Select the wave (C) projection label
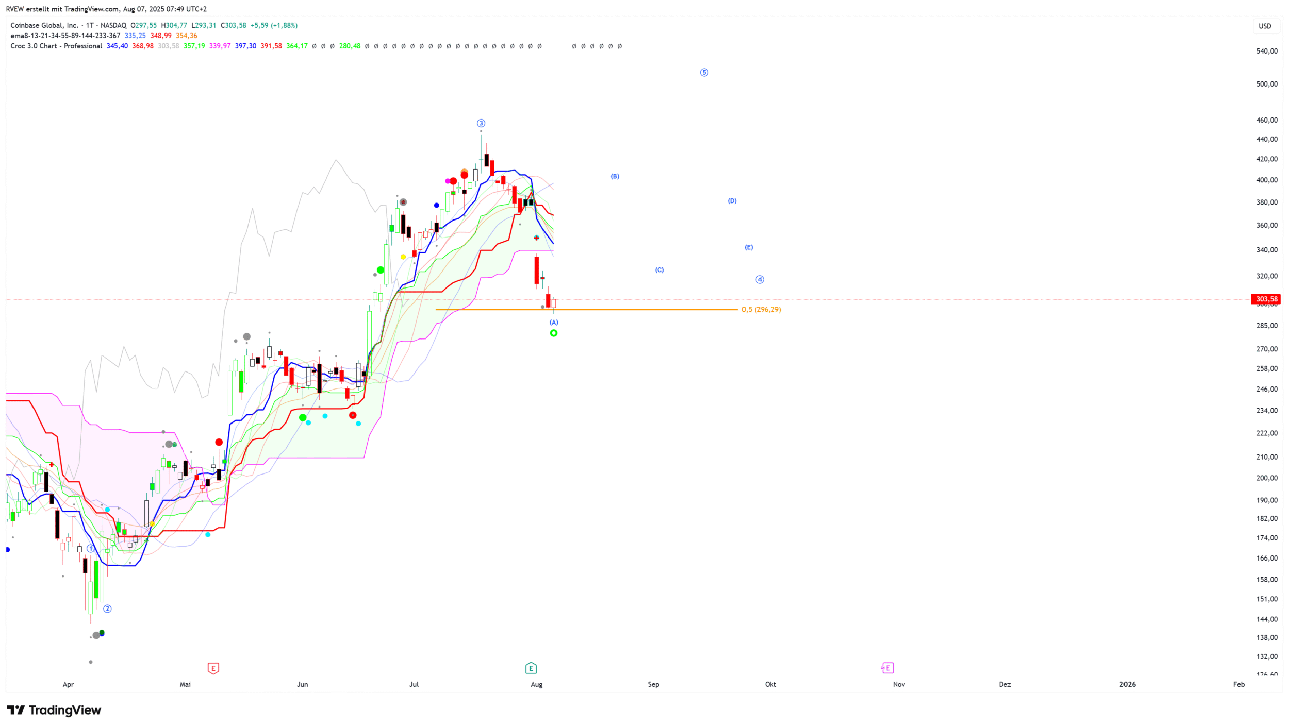The height and width of the screenshot is (728, 1289). pos(659,270)
